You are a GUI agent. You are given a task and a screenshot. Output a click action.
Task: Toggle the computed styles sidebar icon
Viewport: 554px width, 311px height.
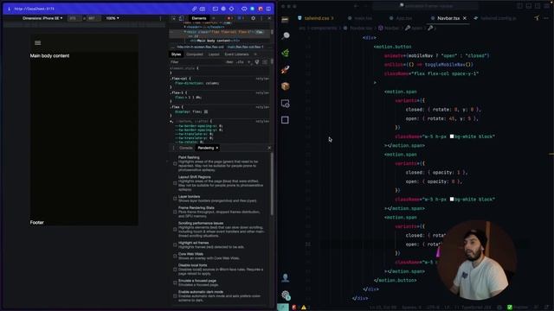pyautogui.click(x=265, y=62)
